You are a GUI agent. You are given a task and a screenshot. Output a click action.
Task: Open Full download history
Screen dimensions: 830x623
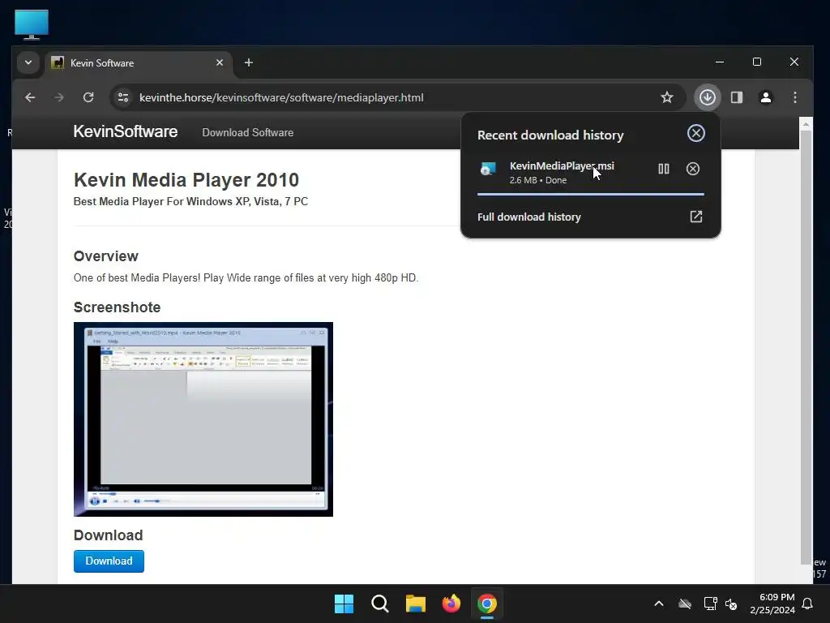coord(528,217)
